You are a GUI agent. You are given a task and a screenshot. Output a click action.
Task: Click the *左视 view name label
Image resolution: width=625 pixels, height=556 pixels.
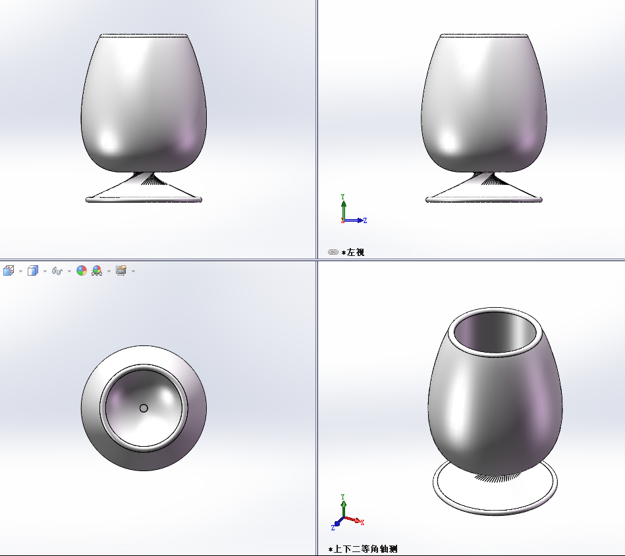click(353, 252)
